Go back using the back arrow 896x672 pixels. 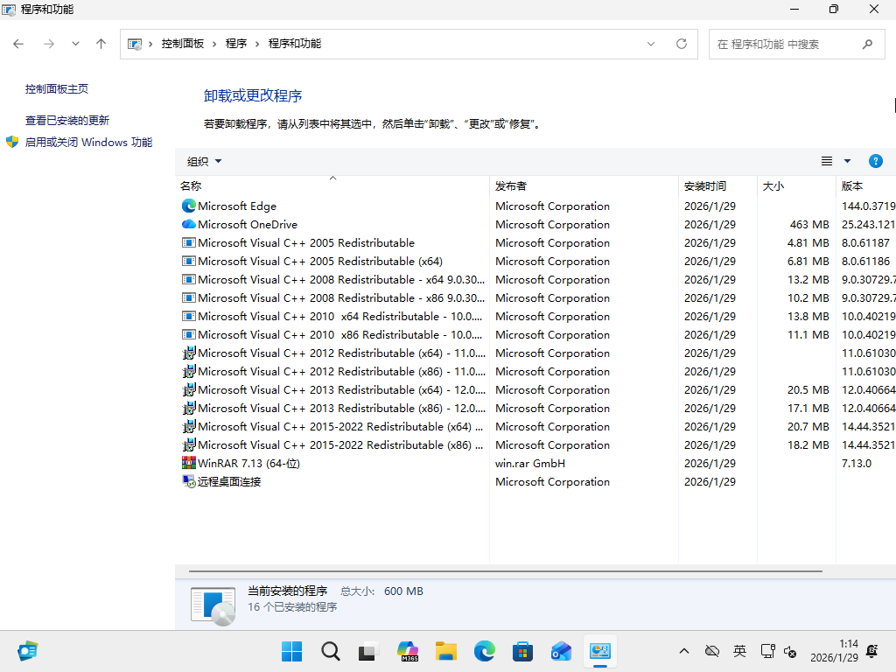coord(19,43)
